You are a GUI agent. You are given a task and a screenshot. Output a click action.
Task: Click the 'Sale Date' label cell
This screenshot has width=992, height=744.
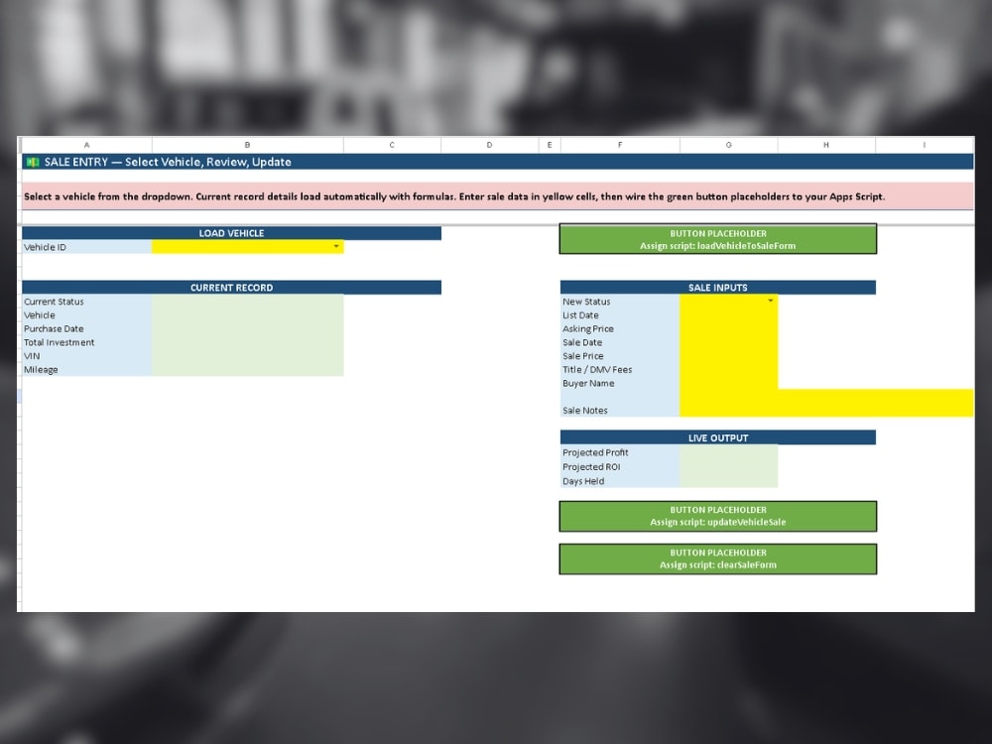[620, 342]
